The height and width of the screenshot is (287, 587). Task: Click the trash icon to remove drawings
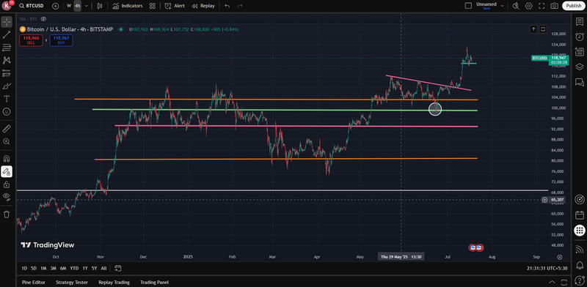7,214
